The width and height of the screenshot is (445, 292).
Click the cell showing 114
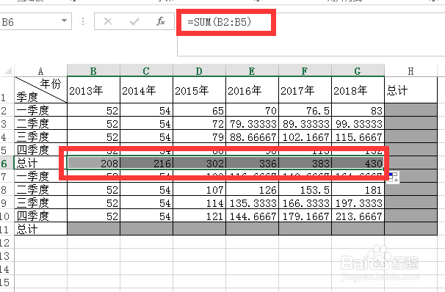coord(199,202)
